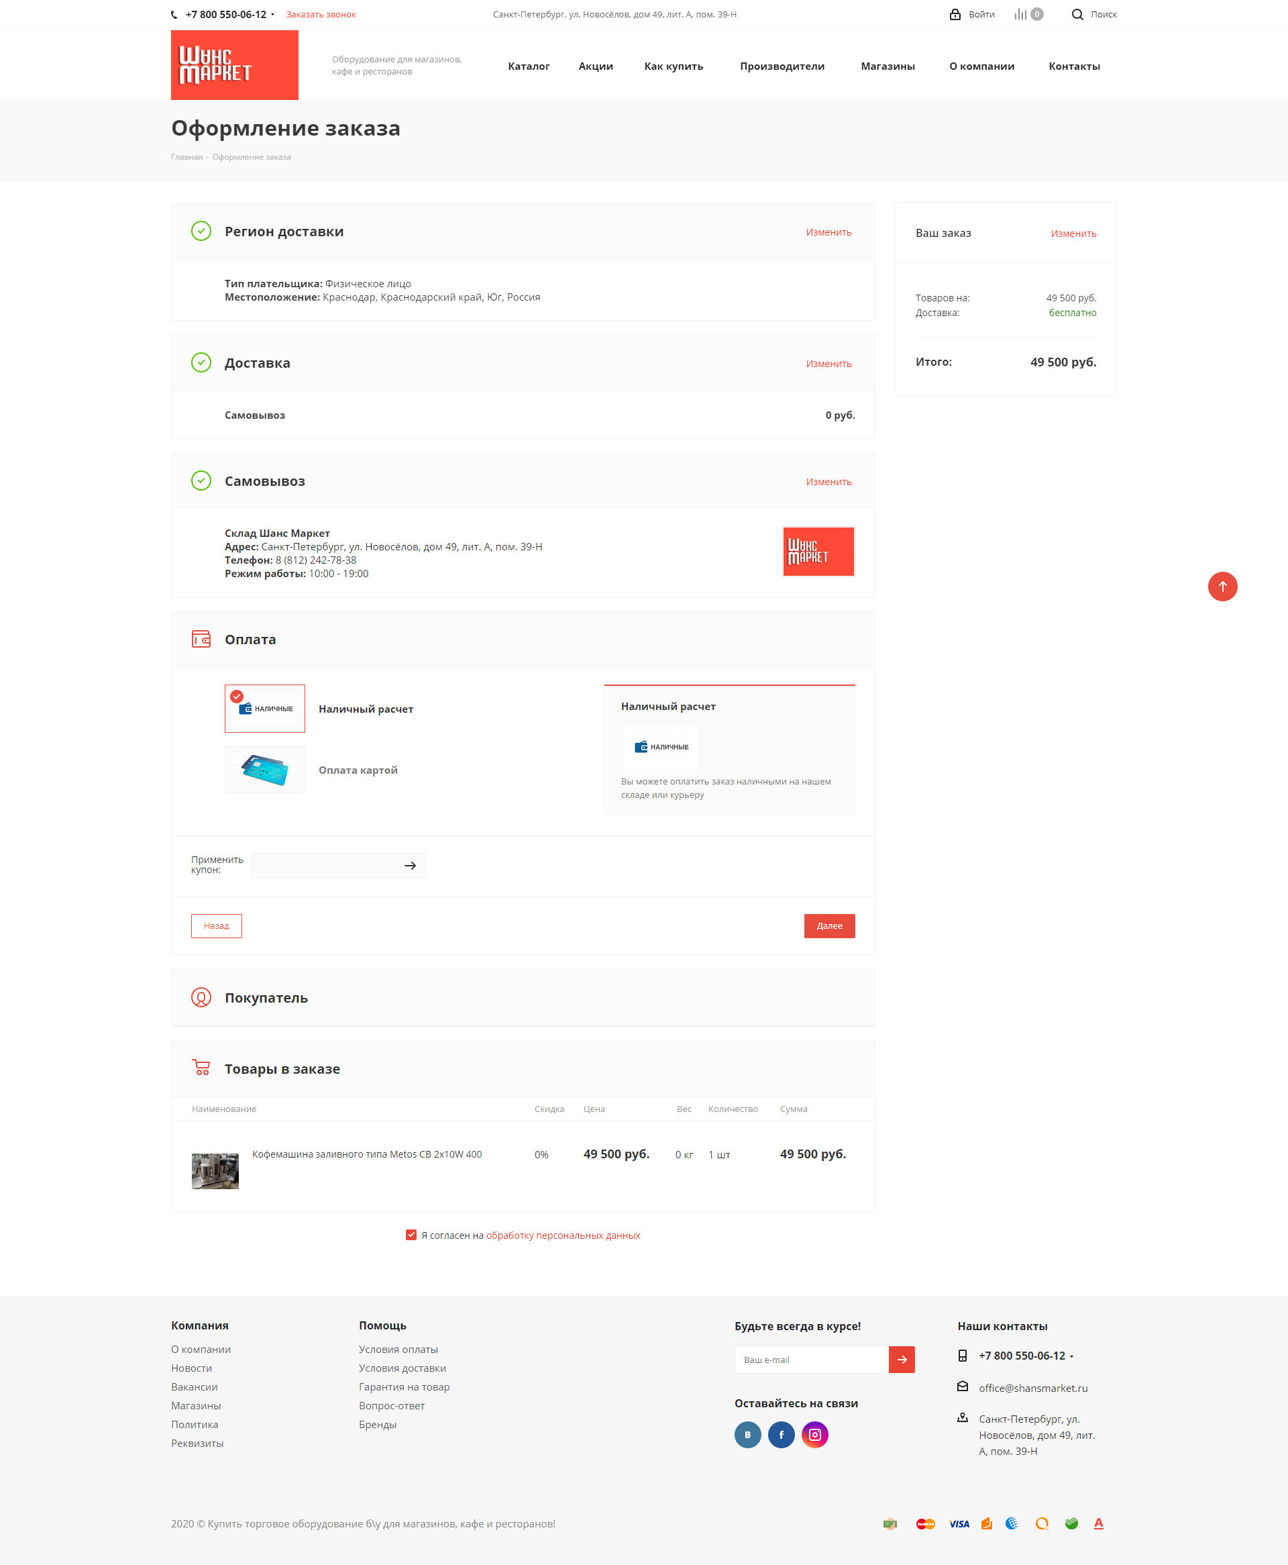Viewport: 1288px width, 1565px height.
Task: Open the Акции menu item
Action: point(596,66)
